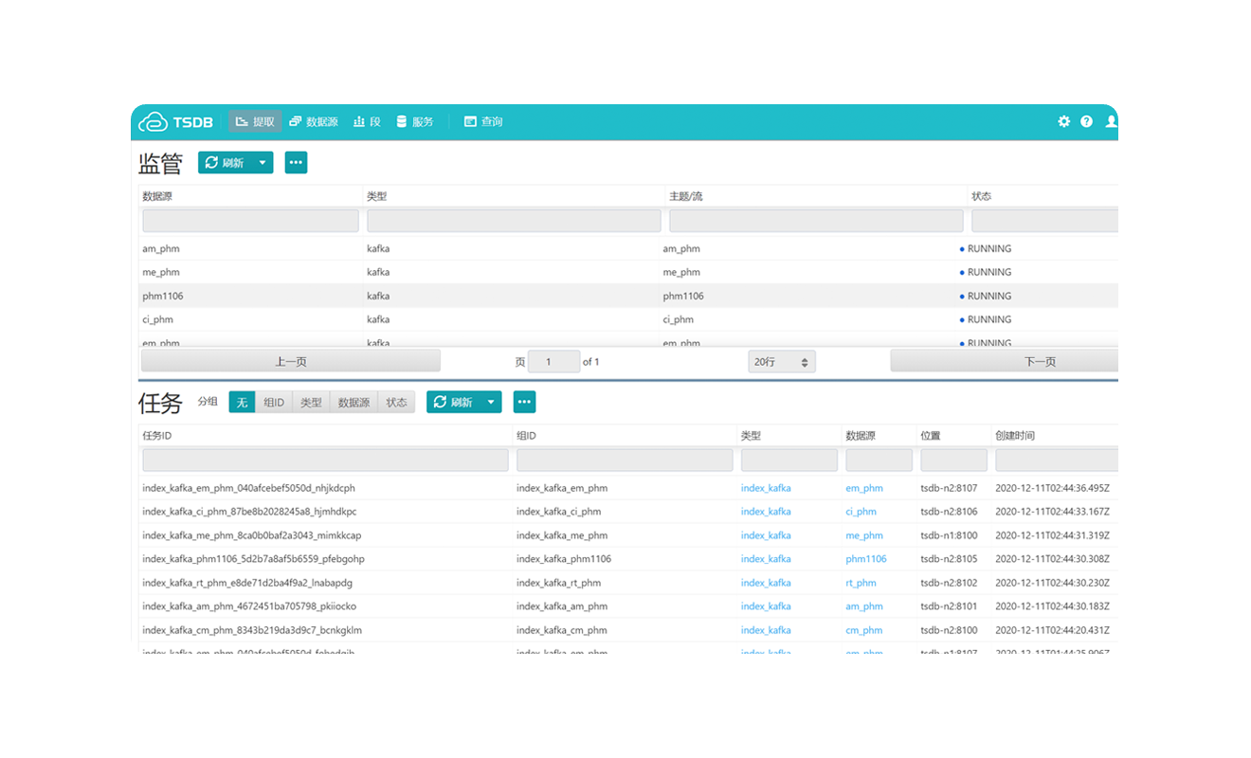
Task: Open the cm_phm datasource link
Action: pyautogui.click(x=864, y=630)
